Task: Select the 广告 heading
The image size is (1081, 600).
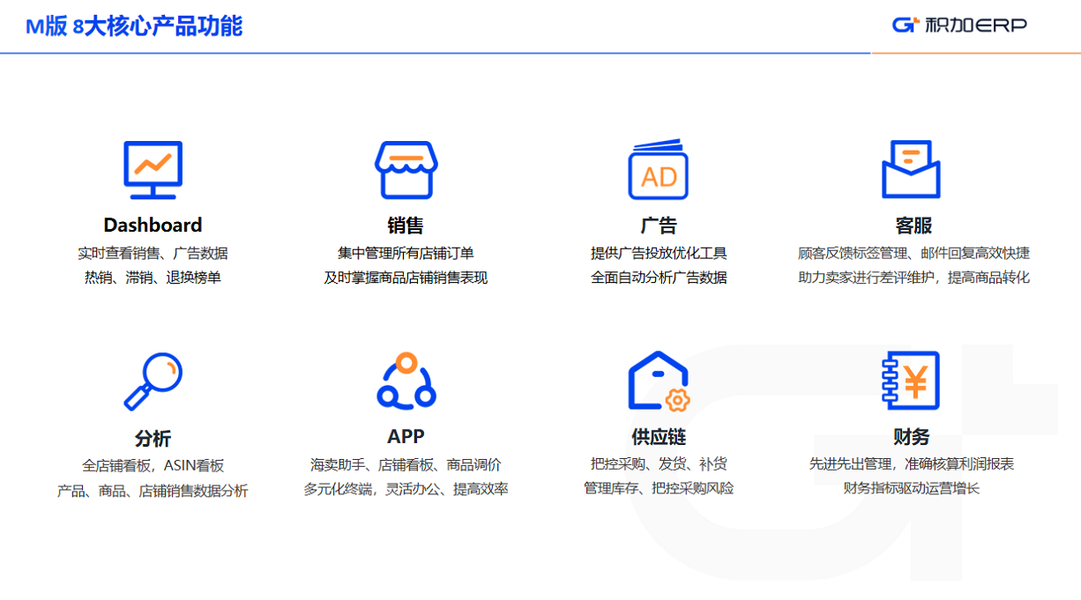Action: tap(659, 226)
